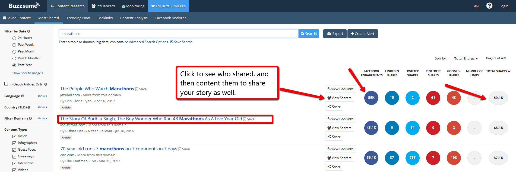This screenshot has height=172, width=516.
Task: Click the 61 Pinterest shares circle
Action: point(433,98)
